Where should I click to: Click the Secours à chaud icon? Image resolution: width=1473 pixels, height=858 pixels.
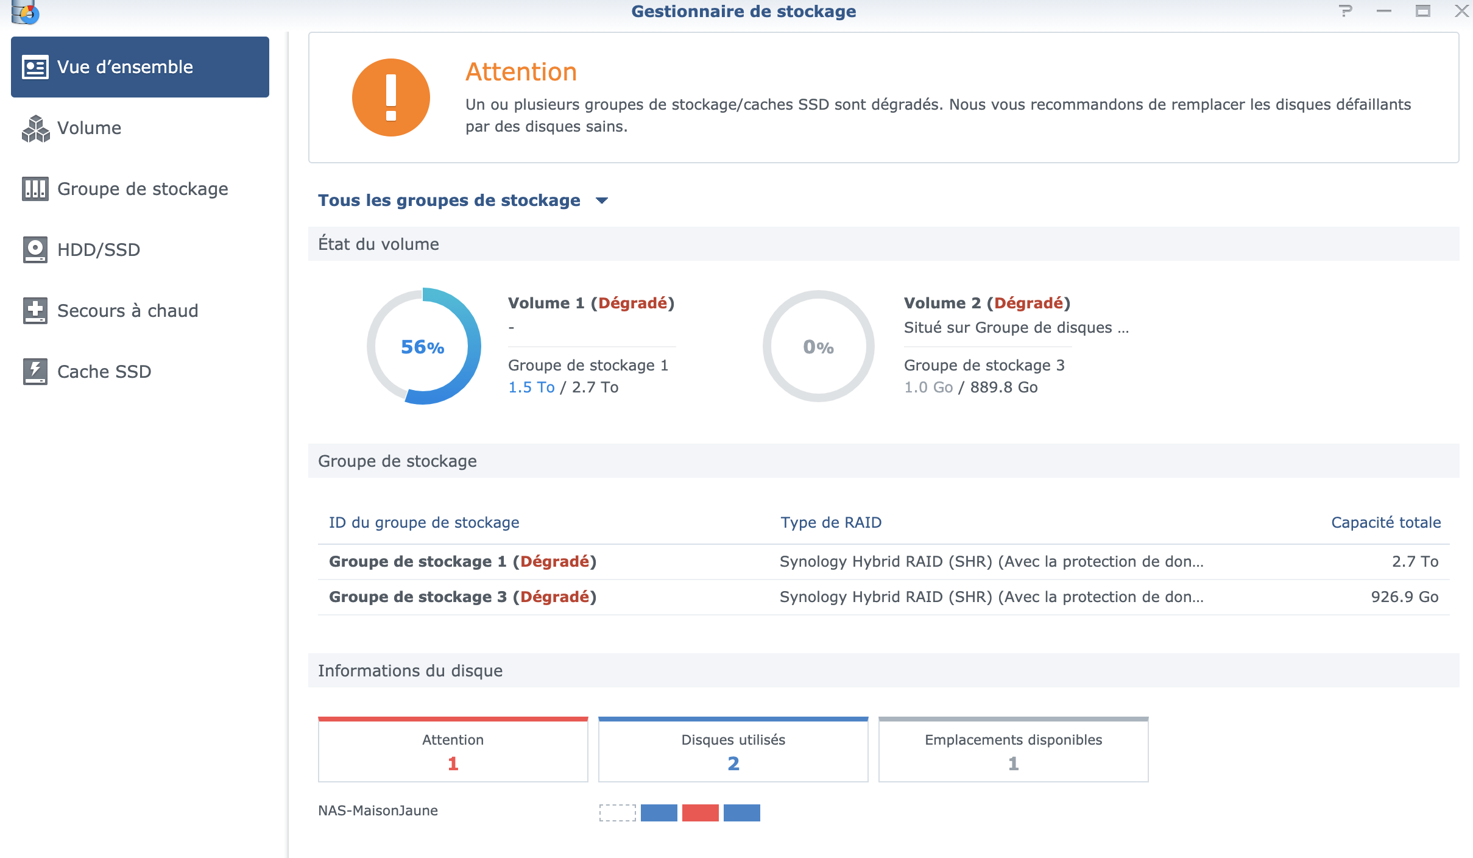35,311
